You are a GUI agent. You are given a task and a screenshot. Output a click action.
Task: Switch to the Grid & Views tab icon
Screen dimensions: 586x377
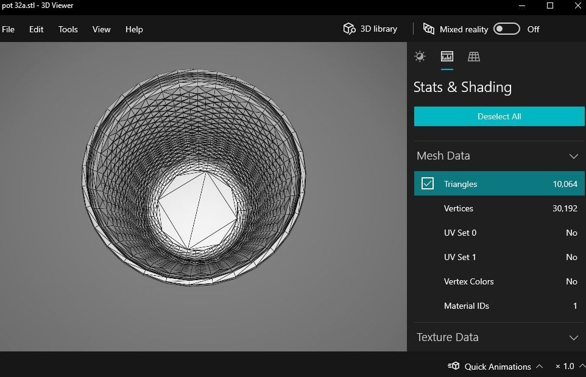pos(474,57)
